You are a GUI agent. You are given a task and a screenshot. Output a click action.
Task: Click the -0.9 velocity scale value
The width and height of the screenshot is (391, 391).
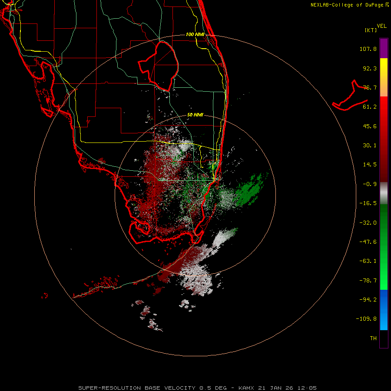tap(370, 184)
